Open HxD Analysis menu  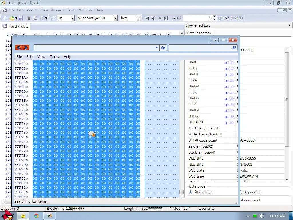pos(57,10)
